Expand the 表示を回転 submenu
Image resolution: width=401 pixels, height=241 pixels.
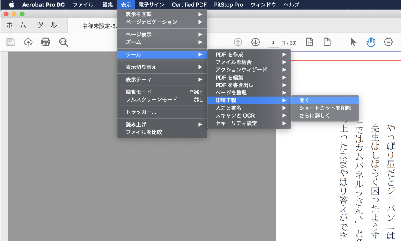pyautogui.click(x=162, y=14)
